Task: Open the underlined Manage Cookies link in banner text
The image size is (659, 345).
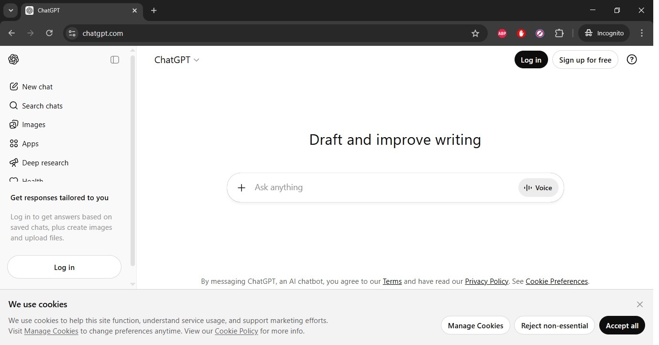Action: coord(51,331)
